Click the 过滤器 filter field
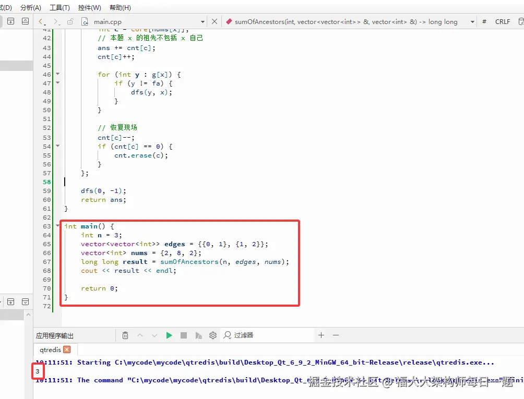Image resolution: width=524 pixels, height=399 pixels. pos(267,335)
